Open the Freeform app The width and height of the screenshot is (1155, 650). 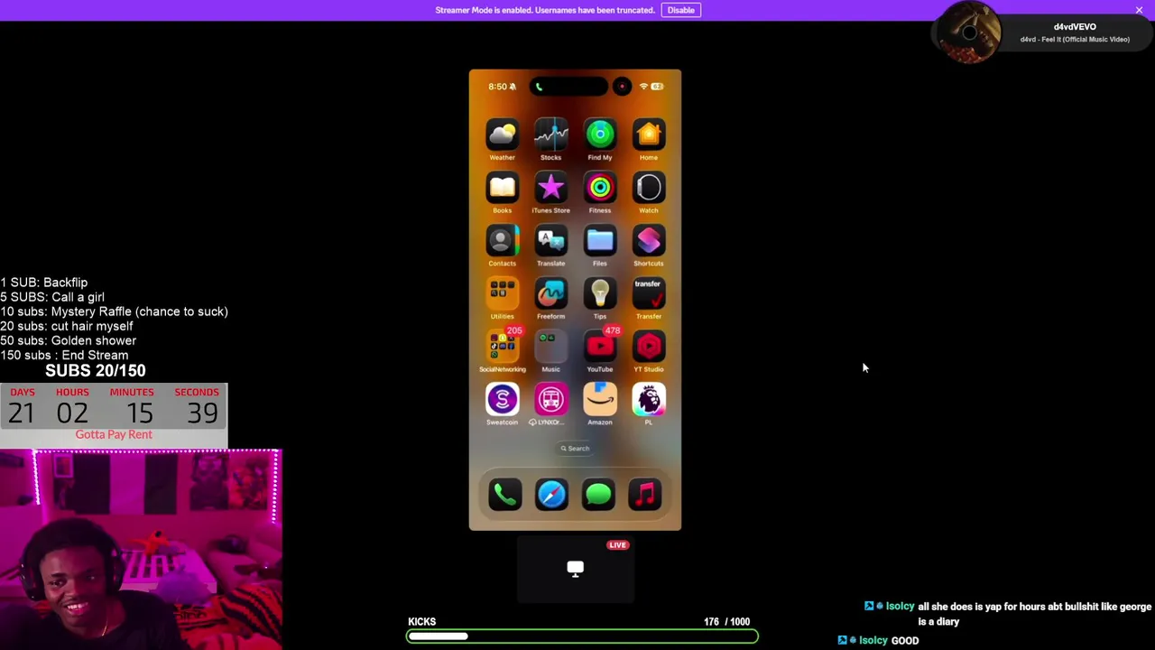click(x=550, y=294)
